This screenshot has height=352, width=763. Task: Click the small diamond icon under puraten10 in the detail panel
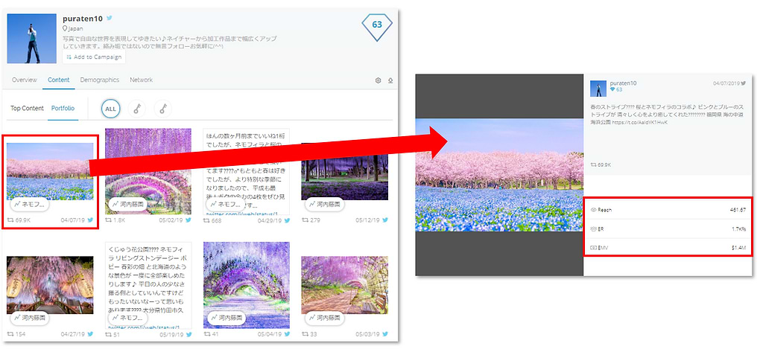pos(612,90)
